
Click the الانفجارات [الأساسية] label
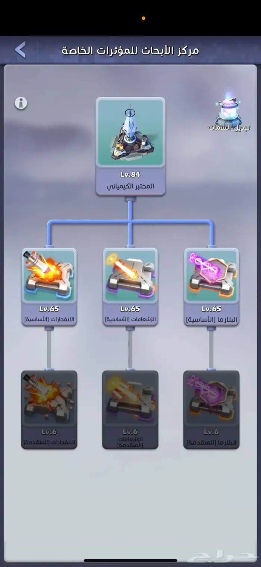[49, 320]
